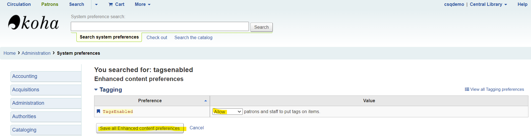Click the list icon for Tagging preferences

[467, 89]
